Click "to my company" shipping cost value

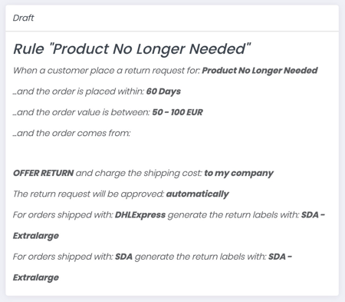[238, 173]
